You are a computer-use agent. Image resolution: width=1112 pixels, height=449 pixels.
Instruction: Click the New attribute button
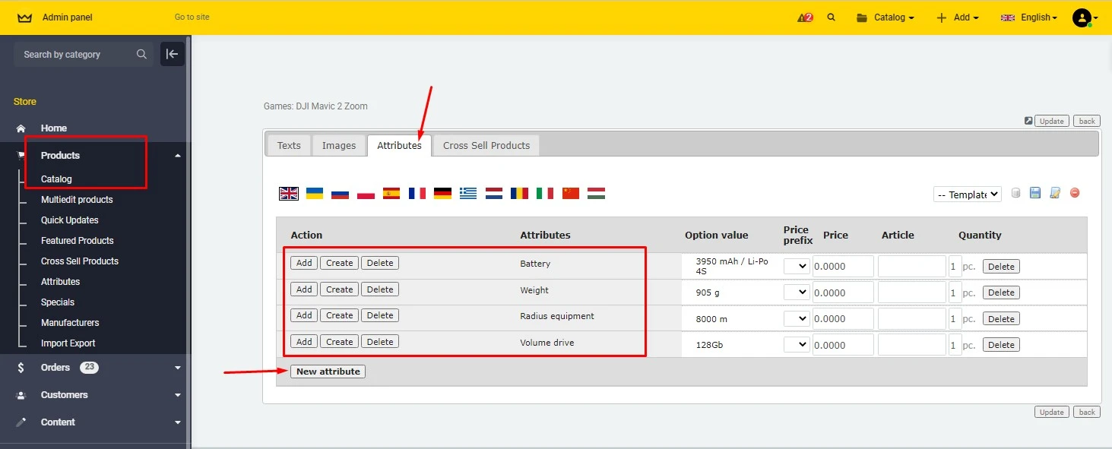point(328,371)
